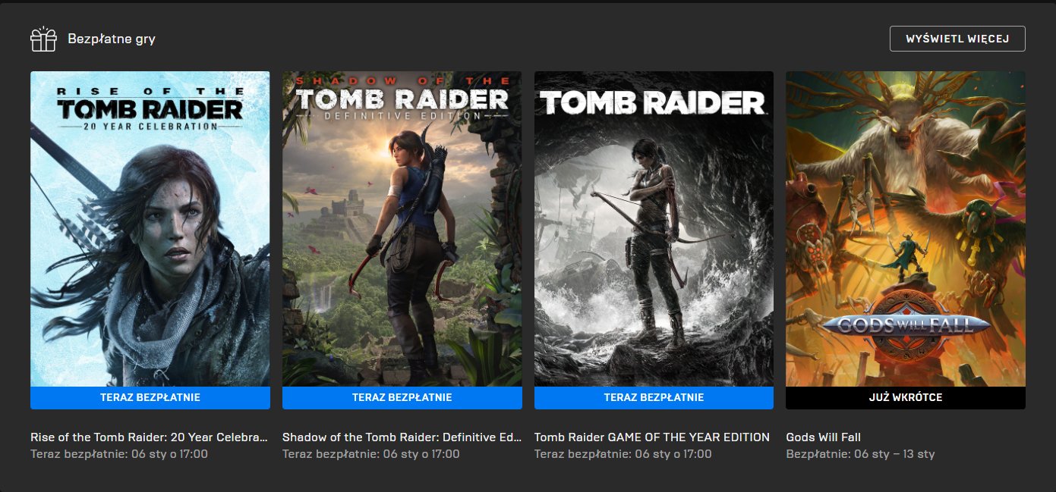The height and width of the screenshot is (492, 1056).
Task: Open the Shadow of the Tomb Raider cover art
Action: pyautogui.click(x=402, y=229)
